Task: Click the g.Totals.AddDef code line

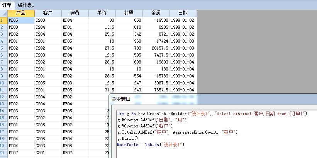Action: pos(177,132)
